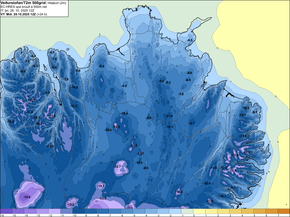Click the dark orange legend swatch labeled 7
Image resolution: width=290 pixels, height=217 pixels.
tap(284, 211)
